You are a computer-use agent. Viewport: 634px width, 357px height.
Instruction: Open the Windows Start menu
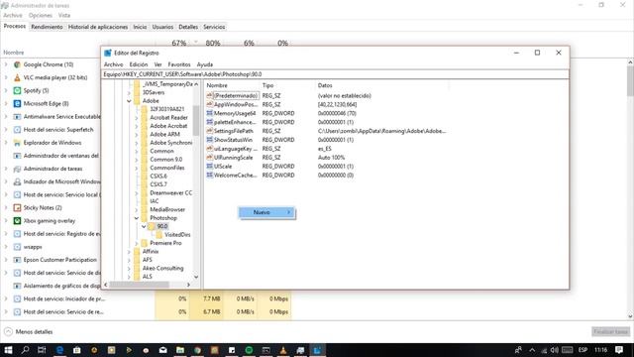coord(8,350)
